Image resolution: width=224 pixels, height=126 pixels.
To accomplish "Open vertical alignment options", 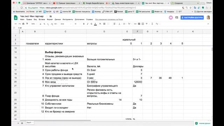I will click(119, 24).
